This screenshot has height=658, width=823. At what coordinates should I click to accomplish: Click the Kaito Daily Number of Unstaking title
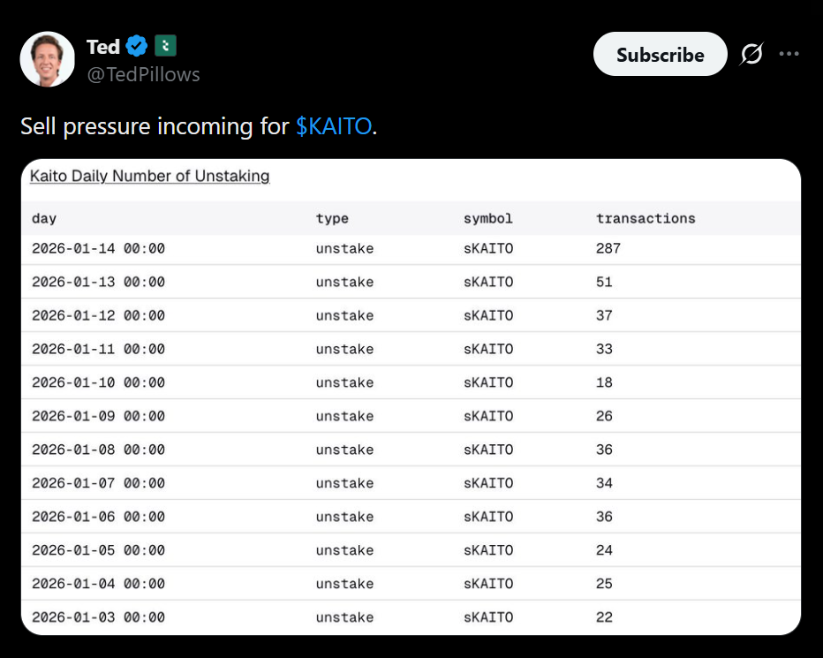pyautogui.click(x=149, y=176)
